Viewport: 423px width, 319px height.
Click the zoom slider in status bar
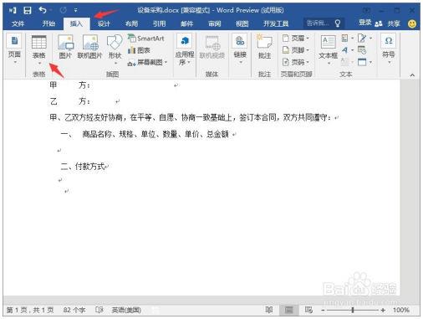[x=353, y=310]
